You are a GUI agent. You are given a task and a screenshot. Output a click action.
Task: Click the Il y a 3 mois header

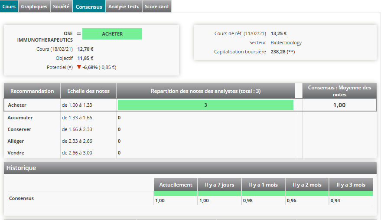(351, 185)
